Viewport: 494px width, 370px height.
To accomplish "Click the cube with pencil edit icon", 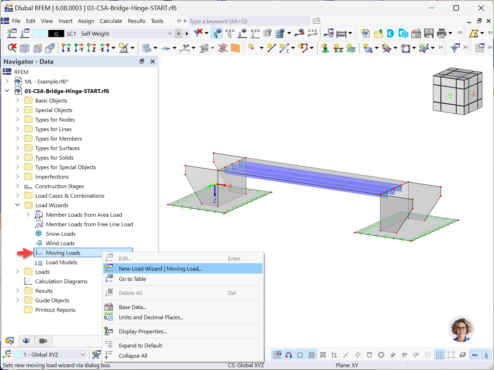I will (37, 48).
